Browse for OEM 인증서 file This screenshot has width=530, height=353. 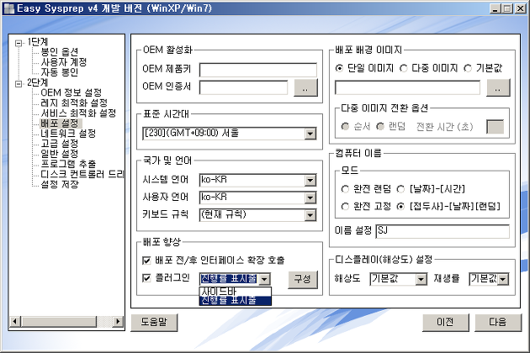[x=305, y=87]
